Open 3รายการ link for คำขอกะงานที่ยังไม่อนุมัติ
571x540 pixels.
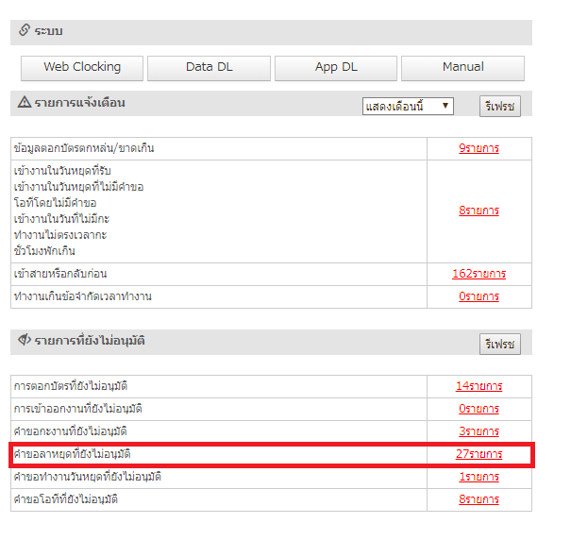point(479,431)
